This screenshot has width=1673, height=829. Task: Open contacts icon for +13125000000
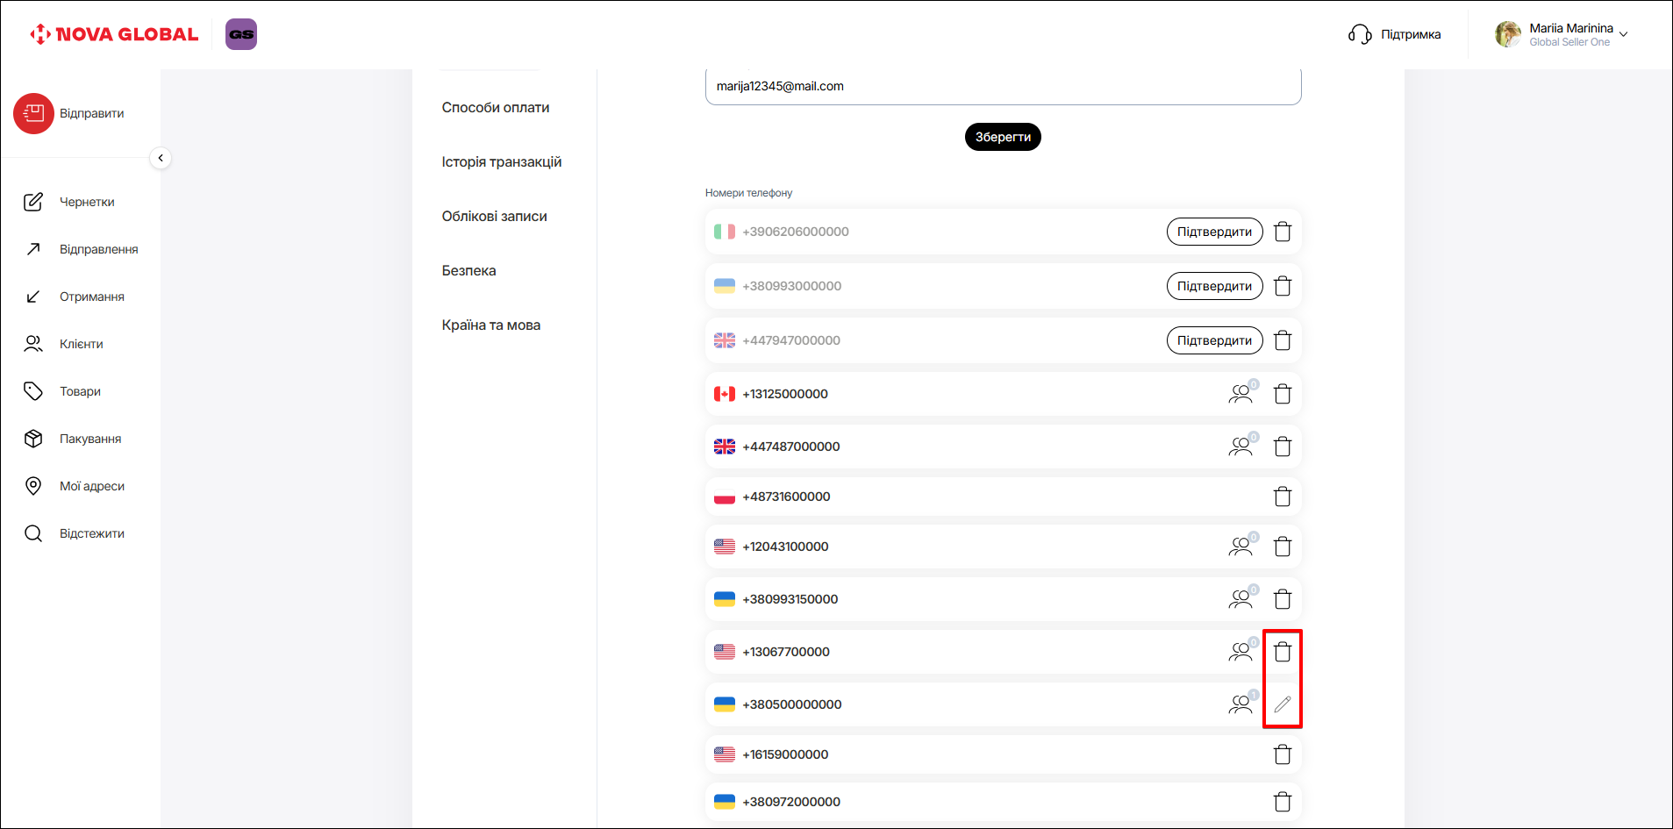point(1240,394)
